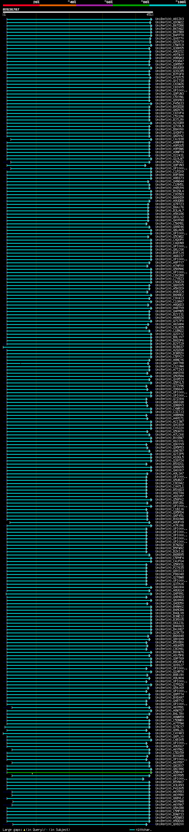Open hit UniRef100_B4FPT8

[x=170, y=35]
